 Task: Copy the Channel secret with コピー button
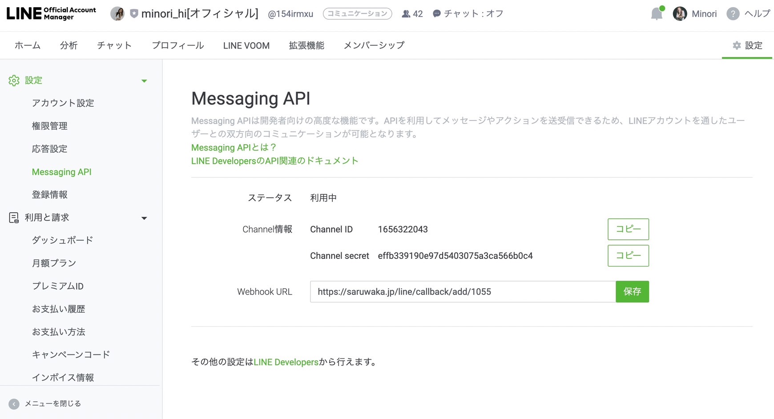coord(628,256)
